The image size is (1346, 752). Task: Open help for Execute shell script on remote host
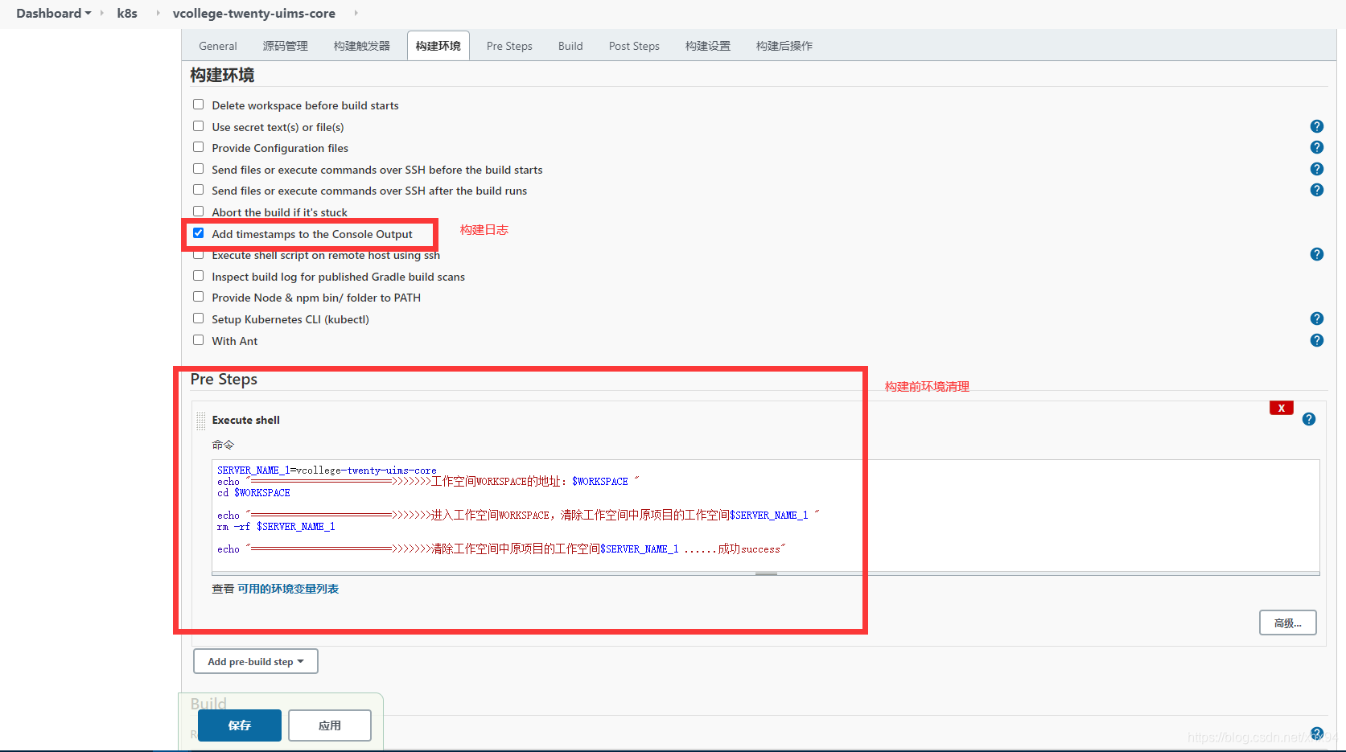tap(1316, 254)
